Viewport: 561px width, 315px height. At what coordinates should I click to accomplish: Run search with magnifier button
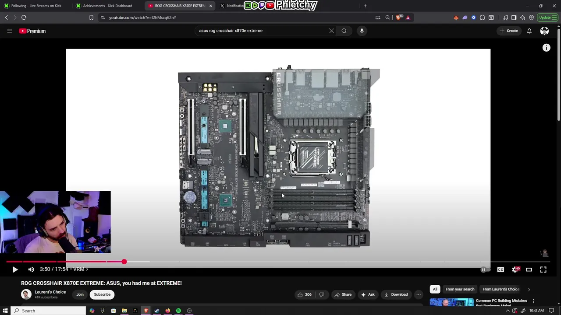coord(344,31)
